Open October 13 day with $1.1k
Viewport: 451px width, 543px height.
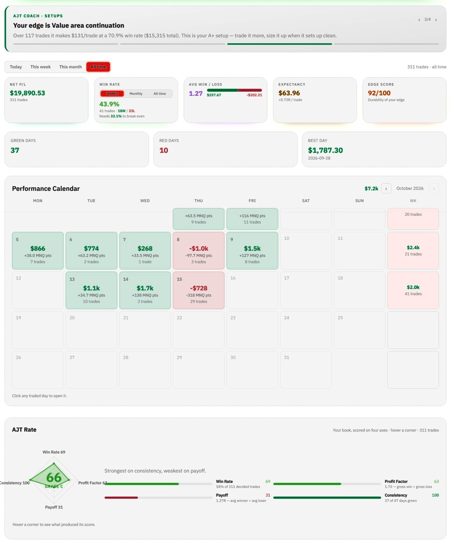[x=91, y=290]
